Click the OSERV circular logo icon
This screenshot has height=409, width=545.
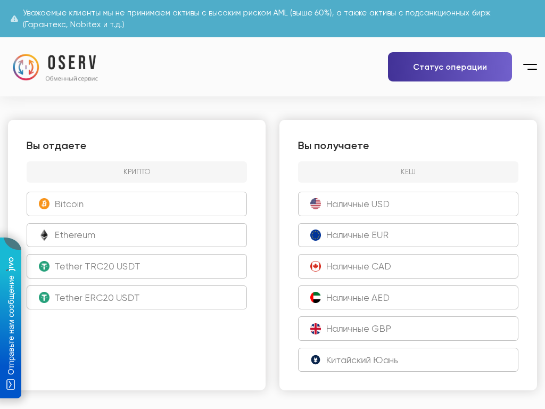click(x=26, y=67)
